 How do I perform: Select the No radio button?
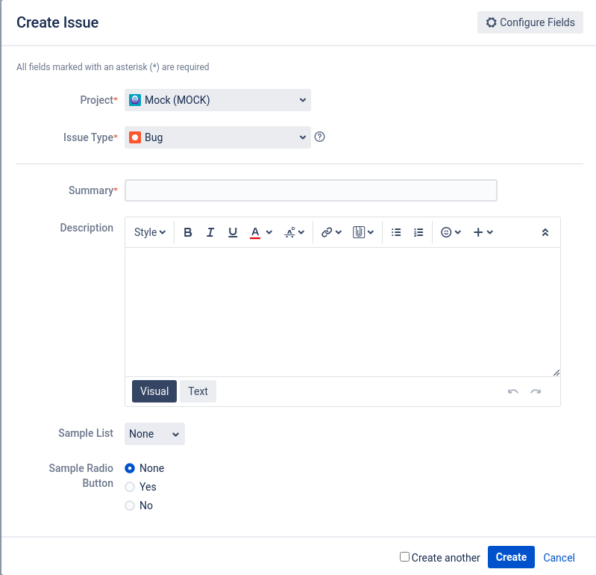point(130,506)
